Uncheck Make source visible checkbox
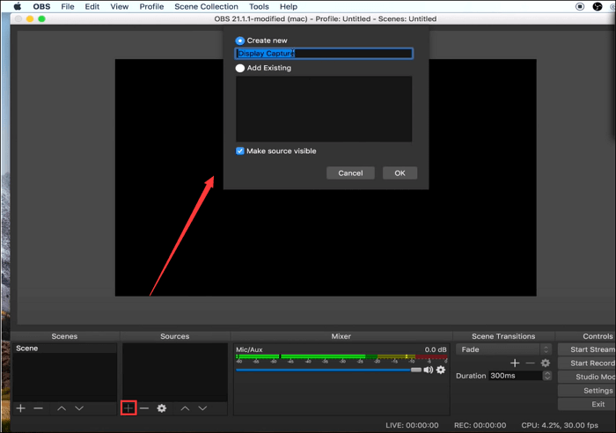Image resolution: width=616 pixels, height=433 pixels. coord(240,151)
